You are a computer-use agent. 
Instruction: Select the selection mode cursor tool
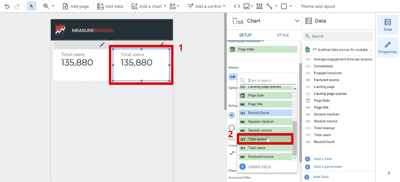[x=31, y=6]
